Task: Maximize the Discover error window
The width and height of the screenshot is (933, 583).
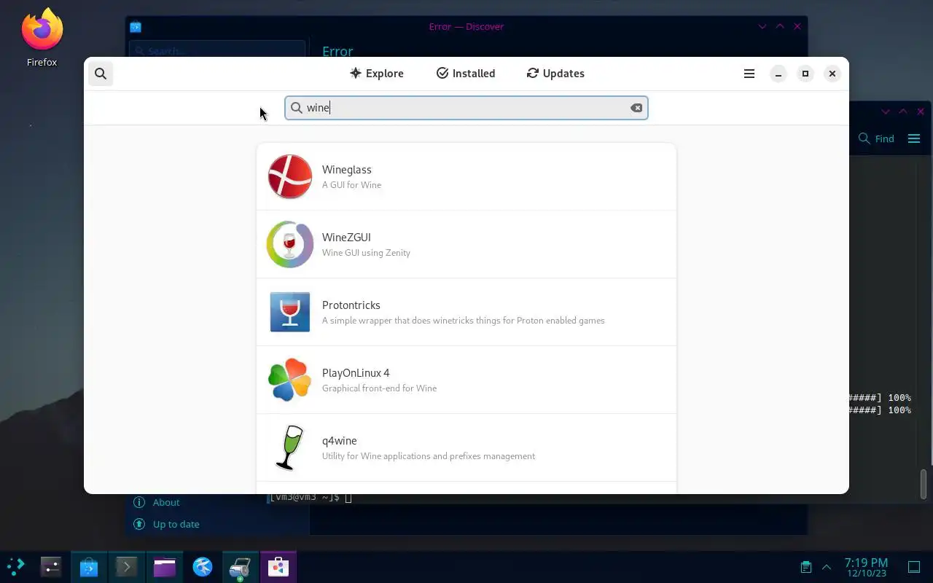Action: click(780, 26)
